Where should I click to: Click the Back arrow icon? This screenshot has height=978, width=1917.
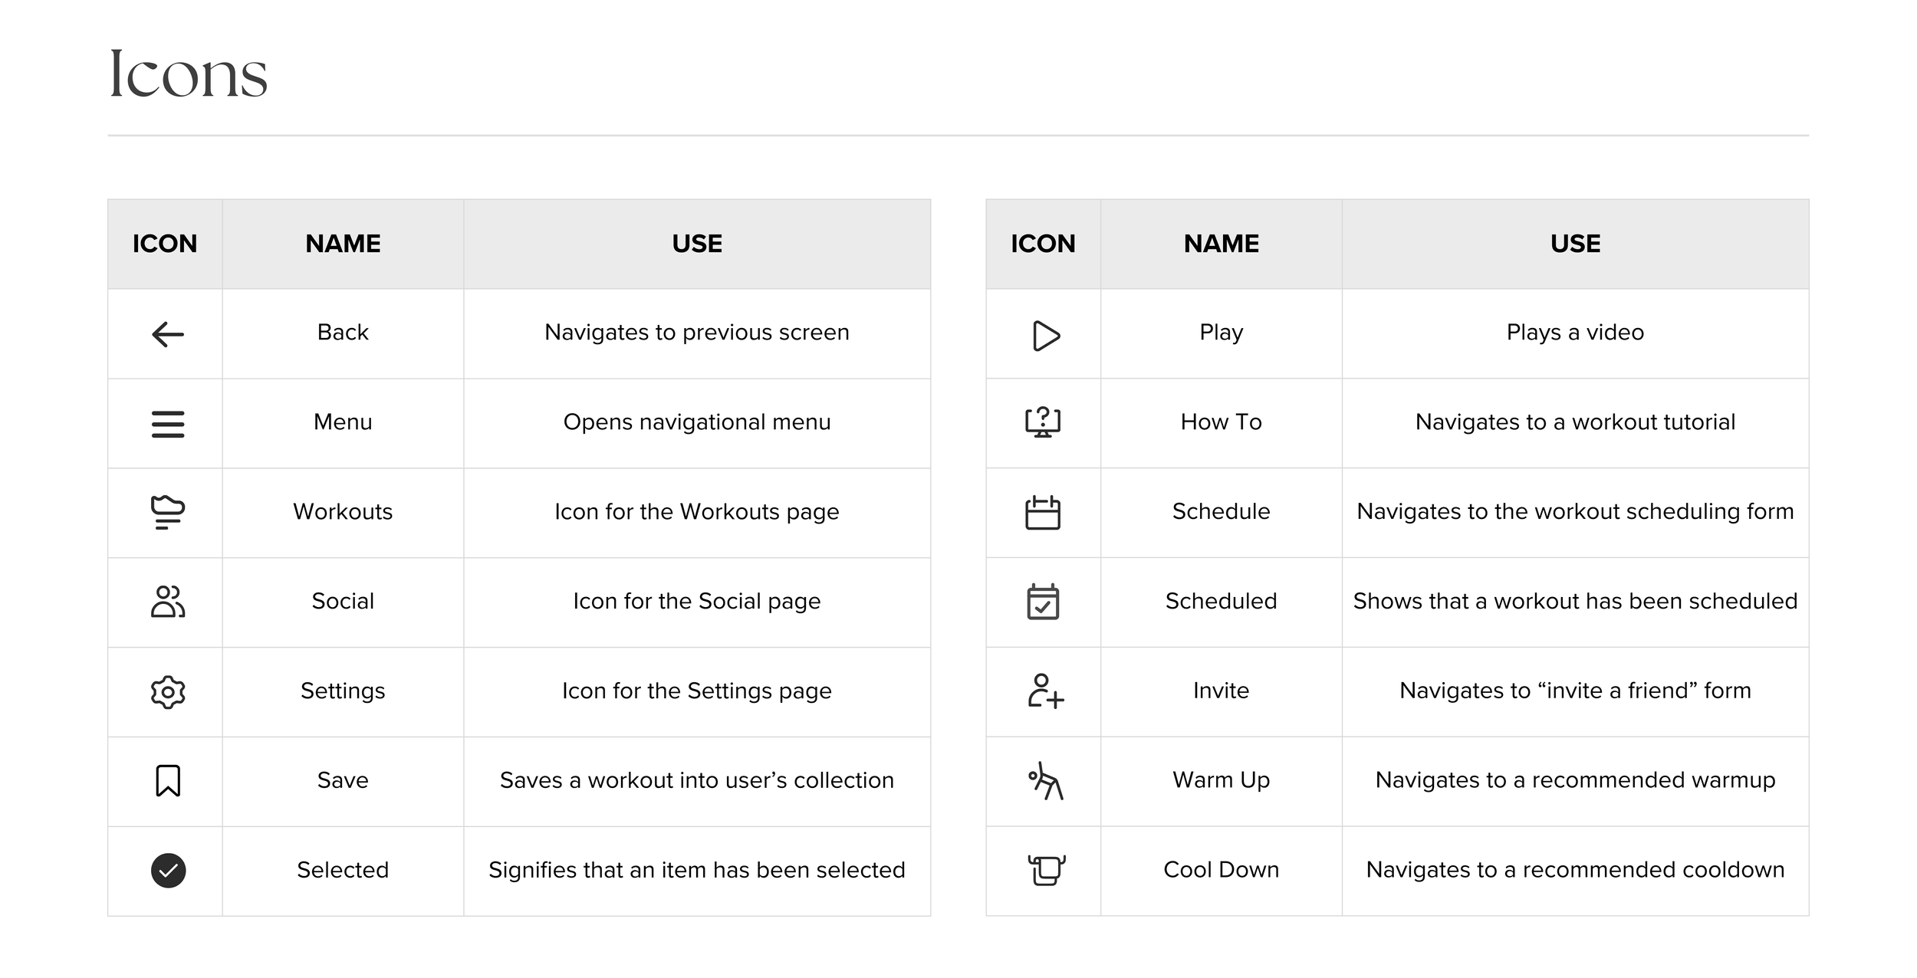(x=168, y=334)
